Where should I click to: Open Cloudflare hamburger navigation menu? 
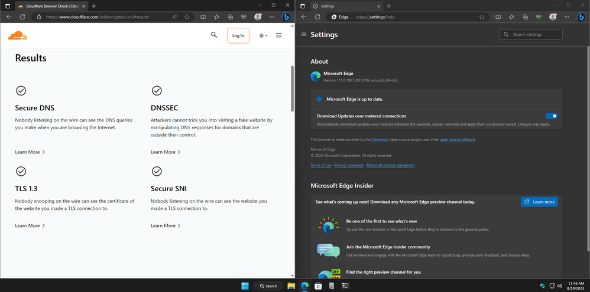pos(279,35)
